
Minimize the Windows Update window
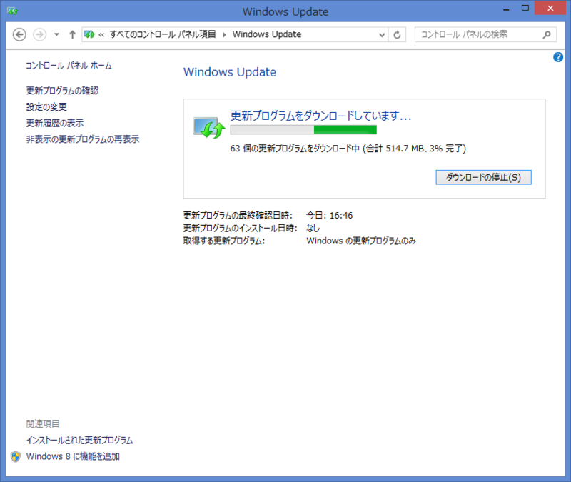click(x=506, y=9)
